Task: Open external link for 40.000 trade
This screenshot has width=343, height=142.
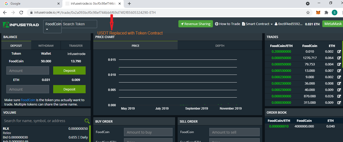Action: pyautogui.click(x=339, y=90)
